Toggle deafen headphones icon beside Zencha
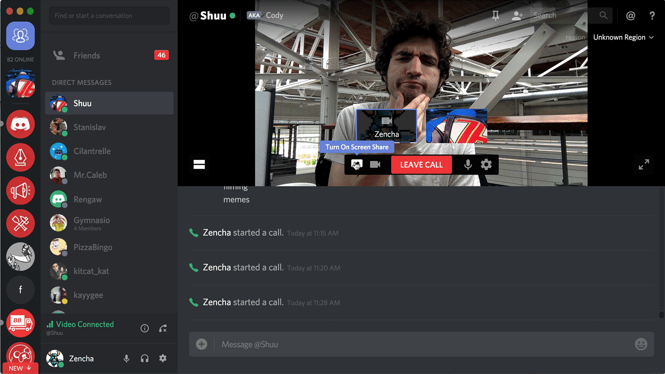This screenshot has height=374, width=665. (x=145, y=358)
